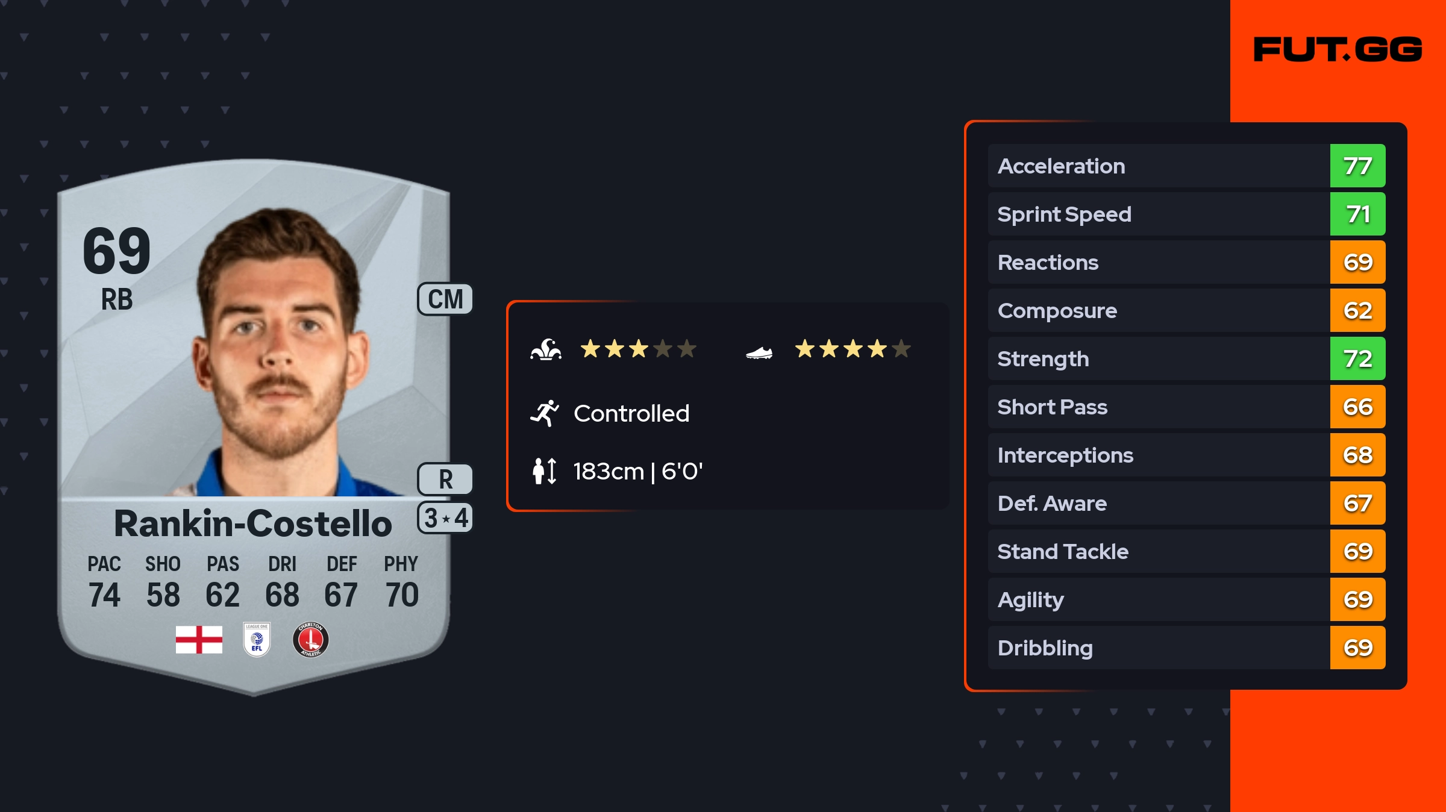
Task: Click the EFL League One badge
Action: [257, 640]
